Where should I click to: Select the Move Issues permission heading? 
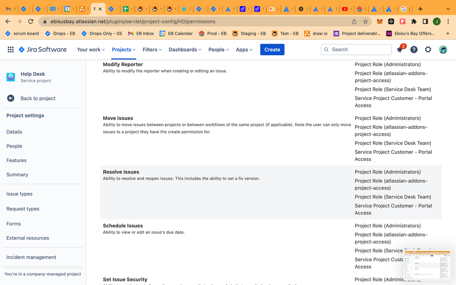[118, 118]
